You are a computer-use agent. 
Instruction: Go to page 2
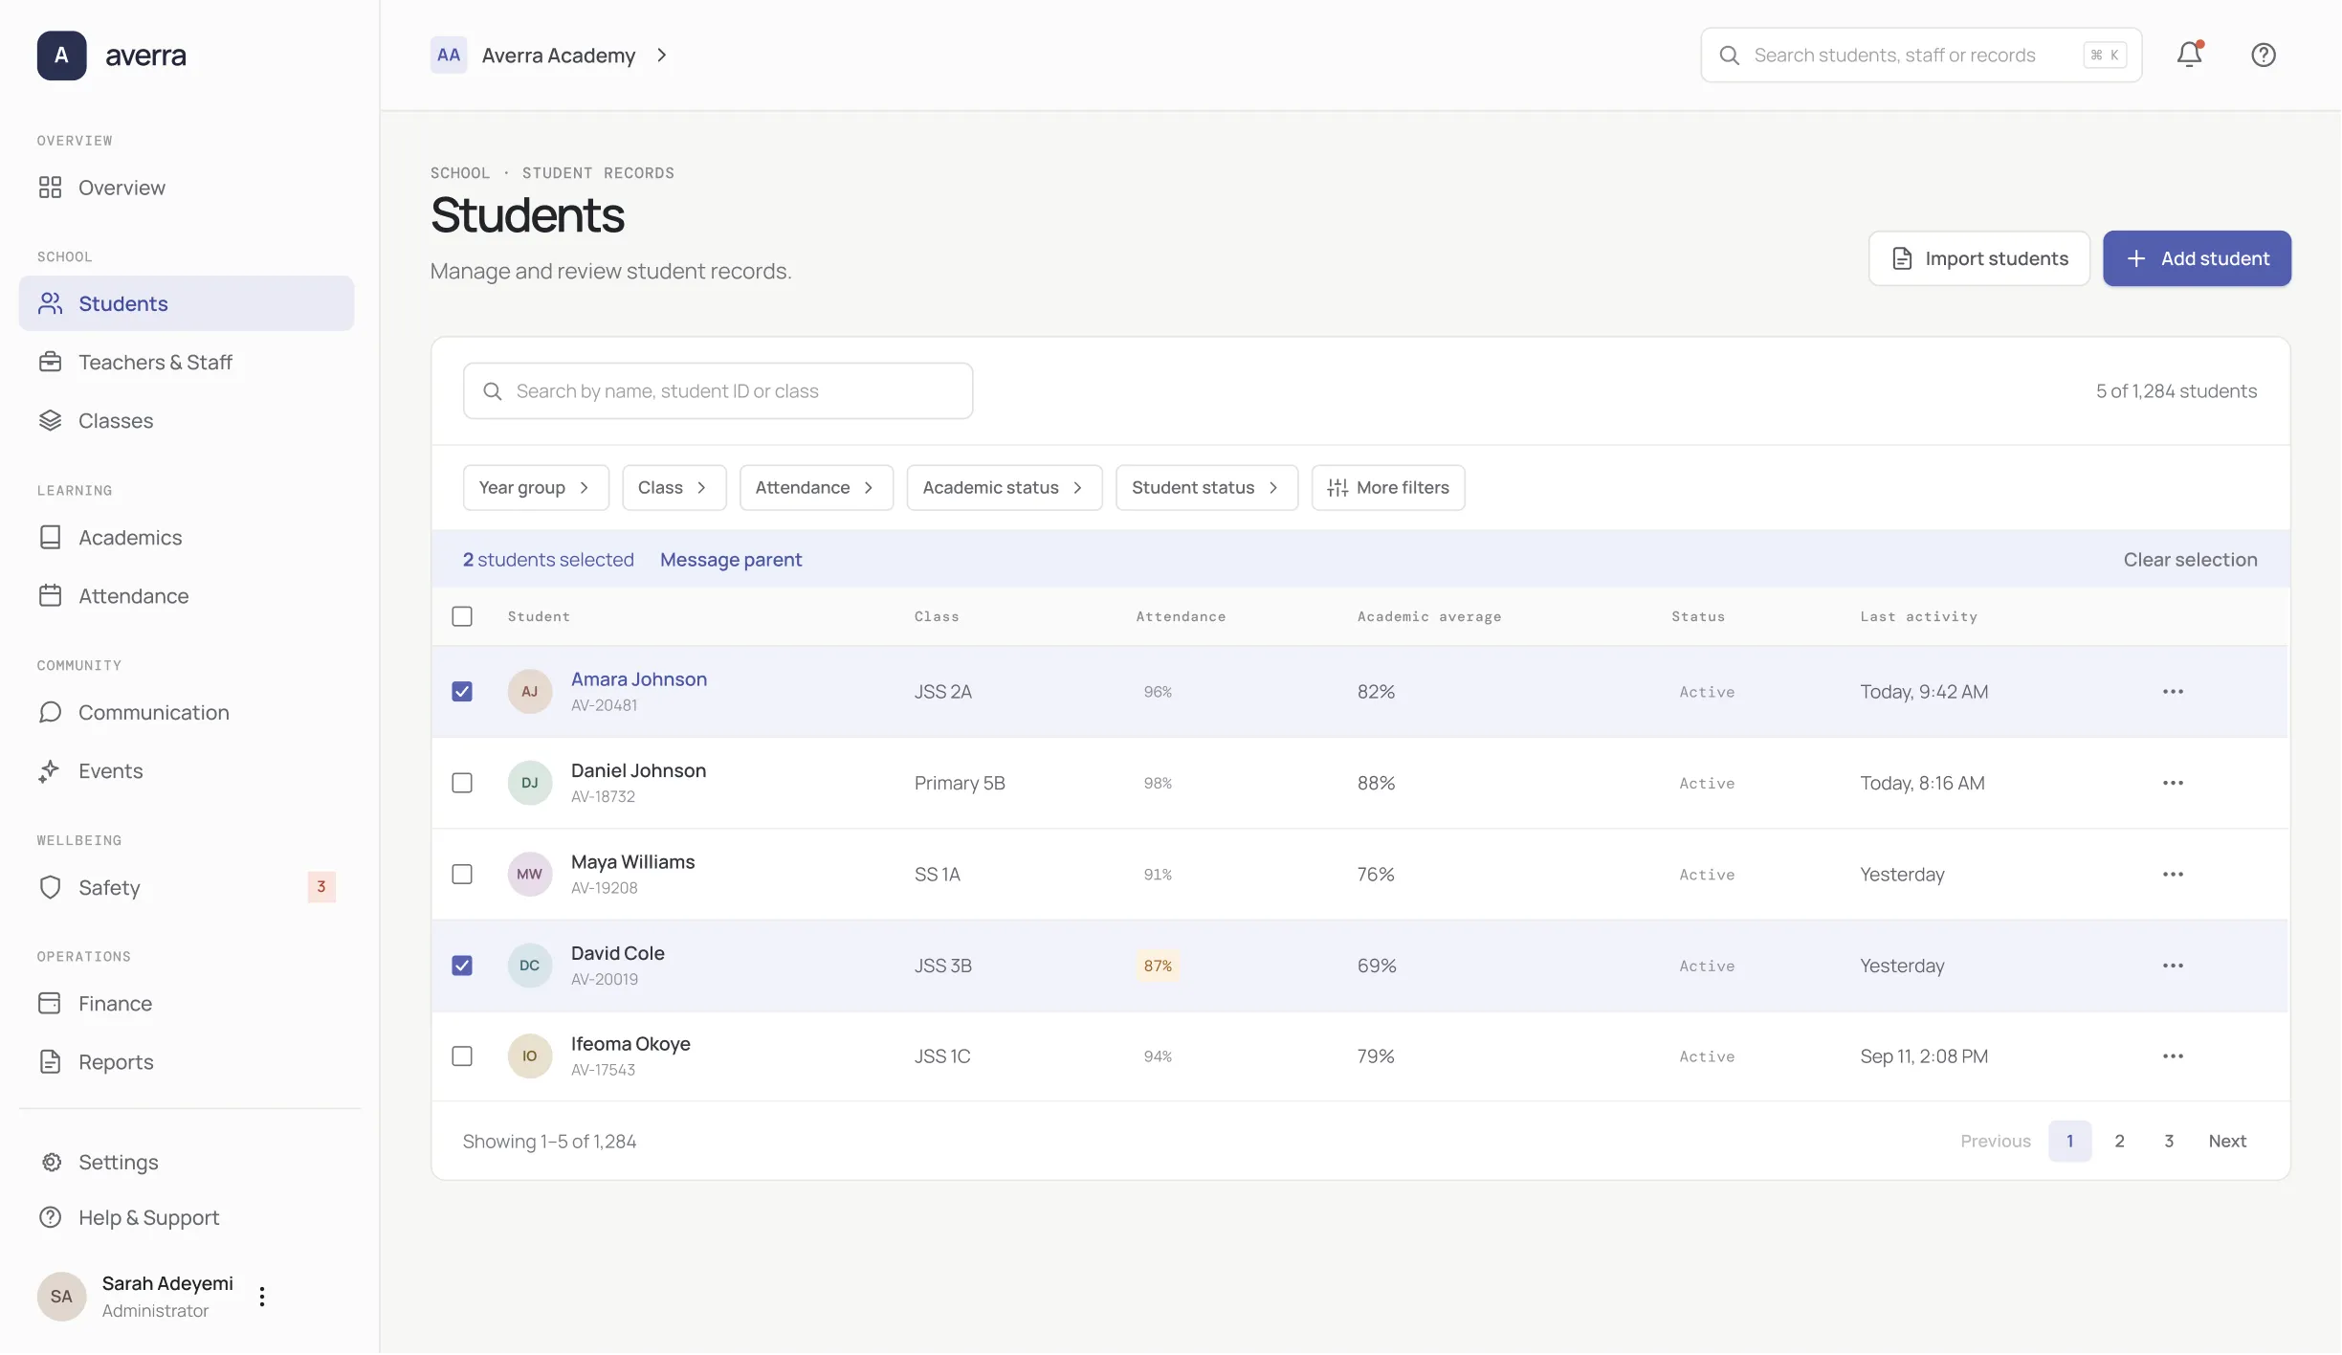point(2119,1141)
